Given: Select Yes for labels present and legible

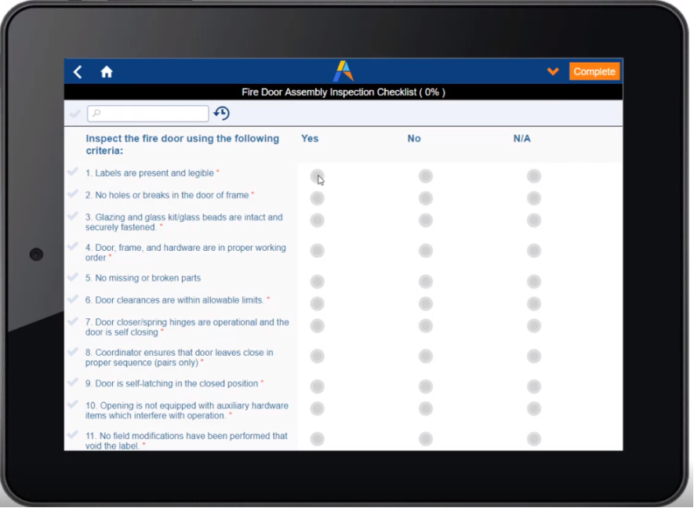Looking at the screenshot, I should (x=318, y=176).
